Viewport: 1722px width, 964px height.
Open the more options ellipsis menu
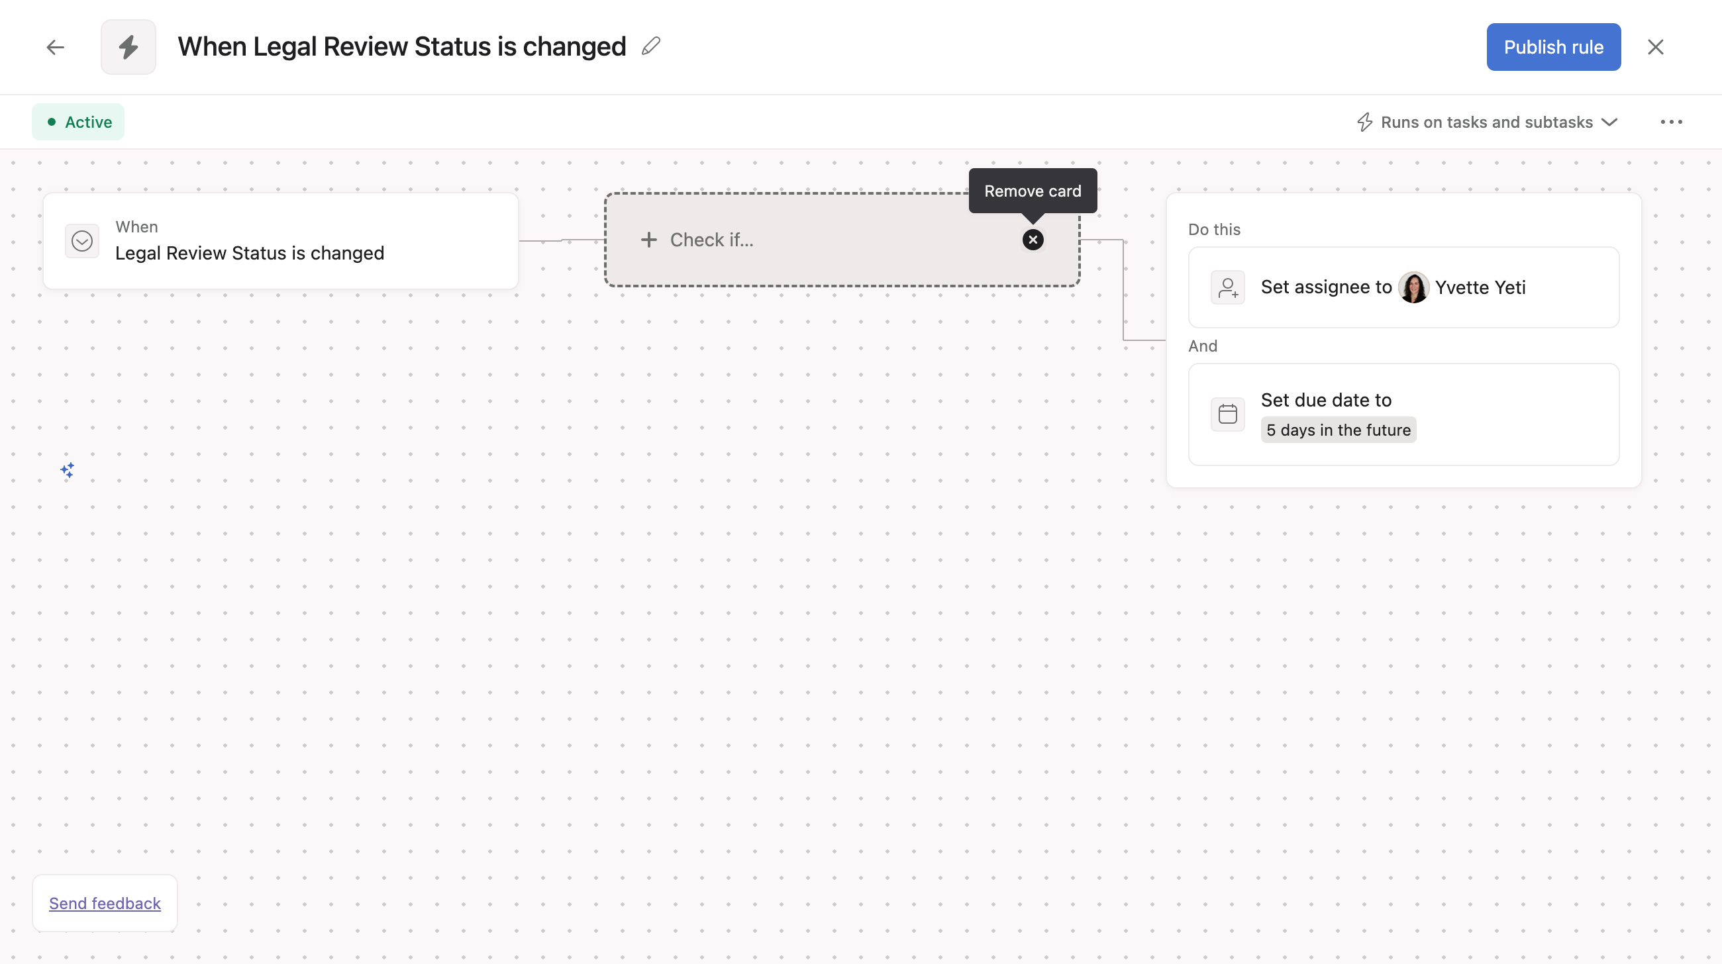click(x=1671, y=122)
